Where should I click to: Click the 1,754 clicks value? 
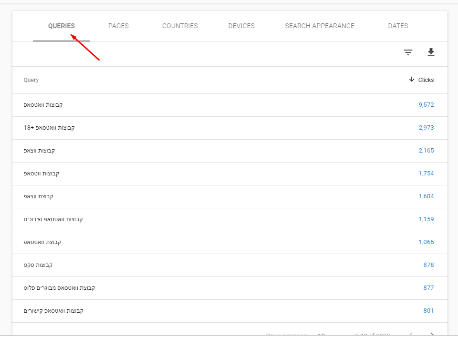click(x=426, y=174)
